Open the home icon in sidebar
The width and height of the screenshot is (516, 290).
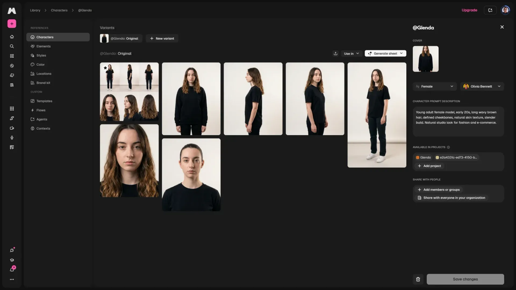pos(12,37)
